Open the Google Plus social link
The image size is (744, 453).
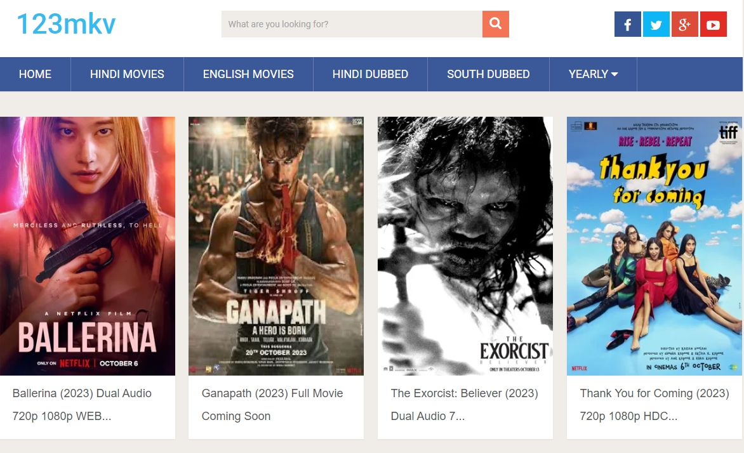pyautogui.click(x=684, y=24)
